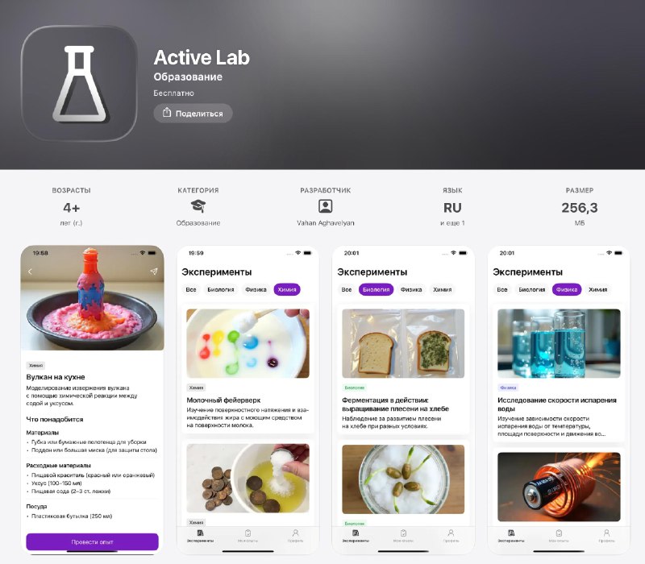Tap the paper plane send icon
The image size is (645, 564).
pyautogui.click(x=154, y=272)
